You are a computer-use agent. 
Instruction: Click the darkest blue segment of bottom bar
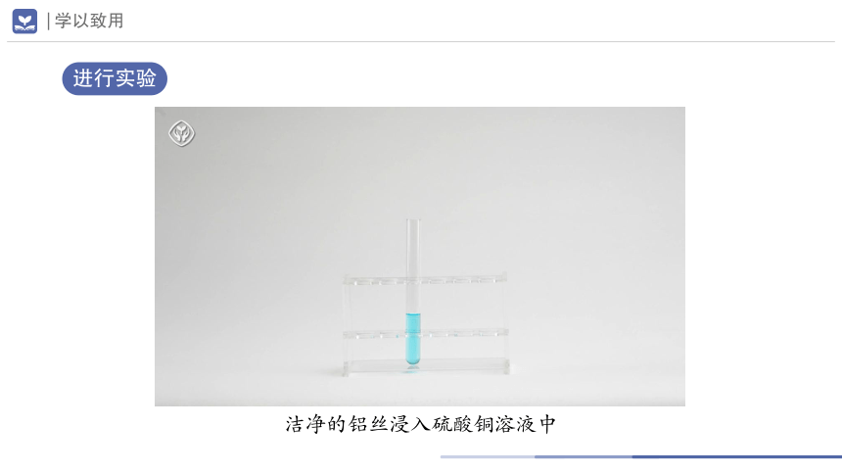pos(736,456)
